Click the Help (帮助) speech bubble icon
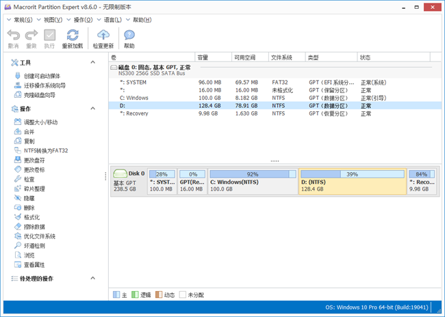The width and height of the screenshot is (445, 317). tap(129, 35)
